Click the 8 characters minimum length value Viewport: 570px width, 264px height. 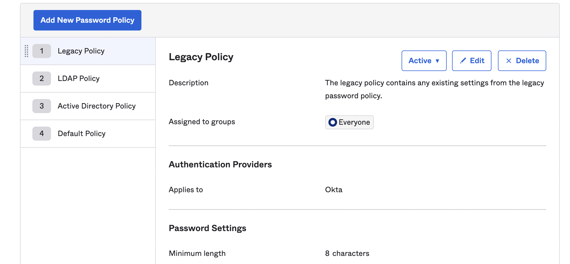pyautogui.click(x=347, y=253)
